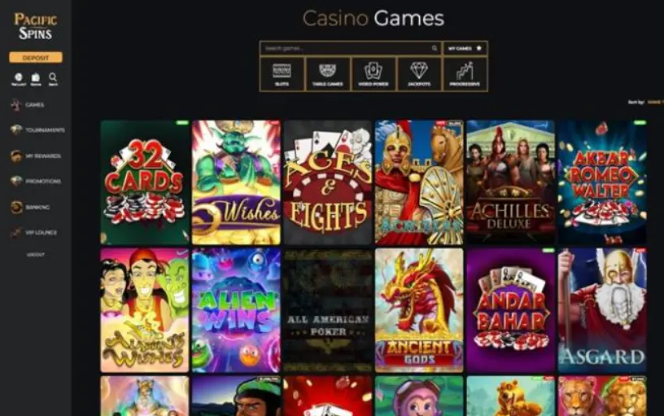Click the magnifier Search icon in sidebar
This screenshot has width=664, height=416.
coord(53,79)
